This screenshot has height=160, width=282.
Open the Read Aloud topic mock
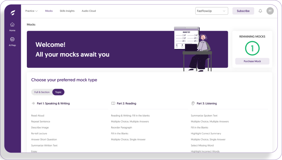point(38,116)
